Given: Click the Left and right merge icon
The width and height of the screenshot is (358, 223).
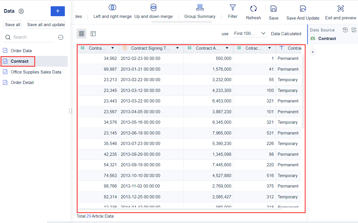Looking at the screenshot, I should pyautogui.click(x=112, y=8).
